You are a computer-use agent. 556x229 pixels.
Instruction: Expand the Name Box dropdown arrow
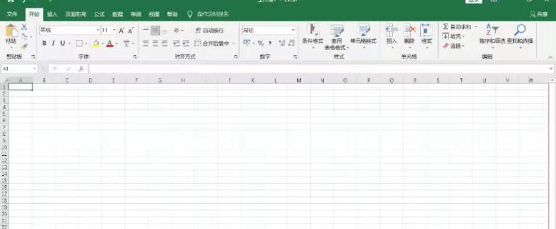coord(35,69)
